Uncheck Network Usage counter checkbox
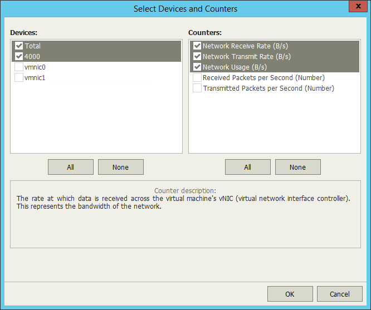Image resolution: width=371 pixels, height=310 pixels. point(197,67)
